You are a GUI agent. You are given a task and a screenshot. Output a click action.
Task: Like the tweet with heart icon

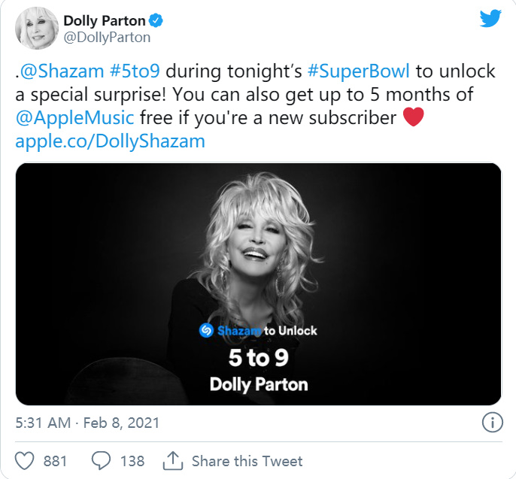tap(26, 460)
